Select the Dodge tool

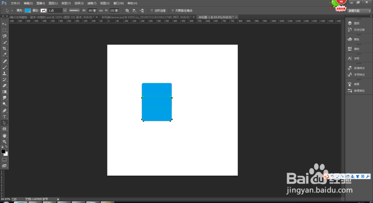coord(4,104)
